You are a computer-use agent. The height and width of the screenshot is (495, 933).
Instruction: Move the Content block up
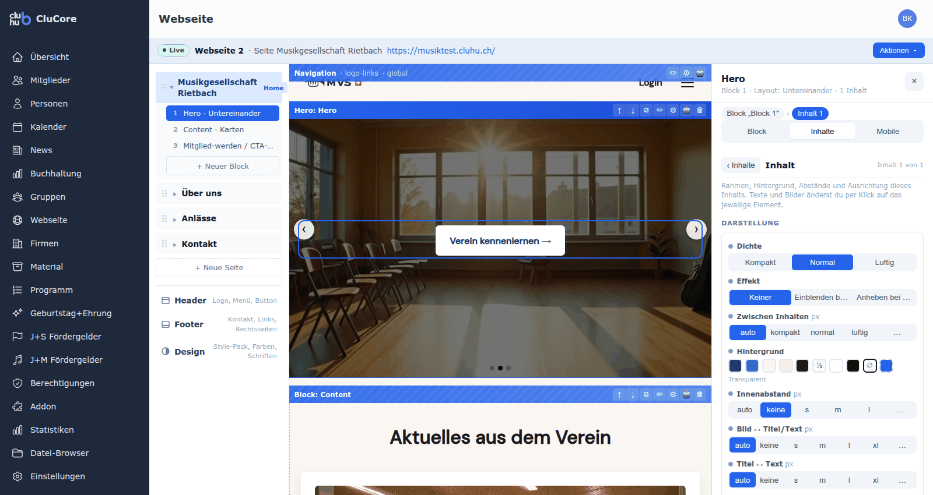[619, 394]
